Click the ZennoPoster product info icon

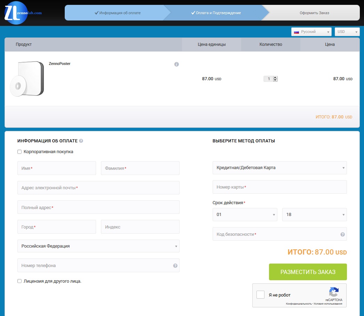click(x=176, y=64)
